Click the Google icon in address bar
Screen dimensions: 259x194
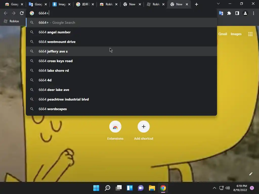click(32, 13)
